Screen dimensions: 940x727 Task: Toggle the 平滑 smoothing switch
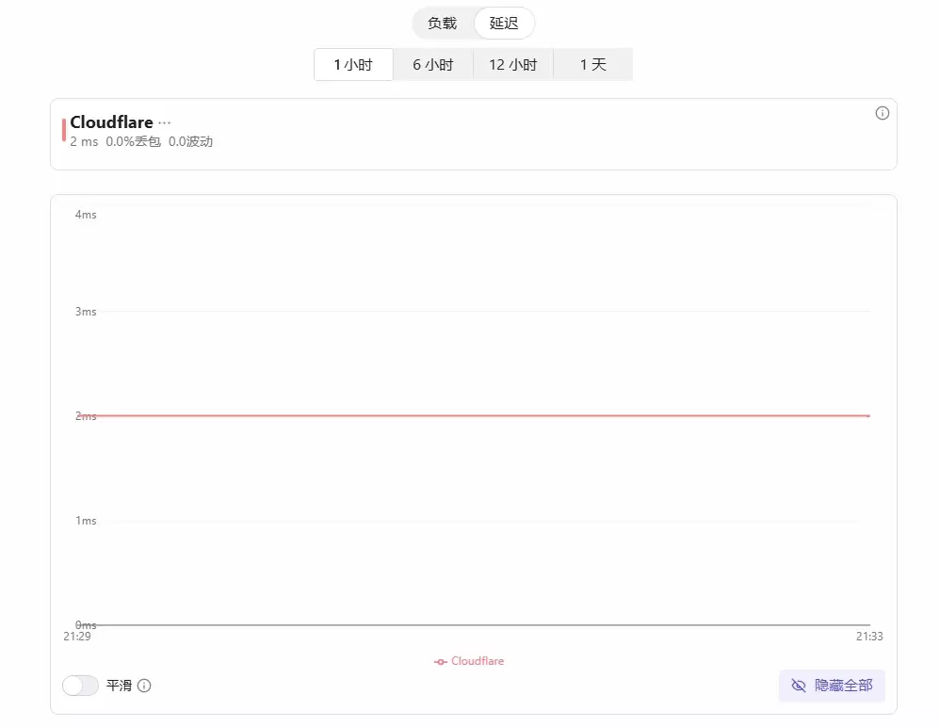pos(80,685)
